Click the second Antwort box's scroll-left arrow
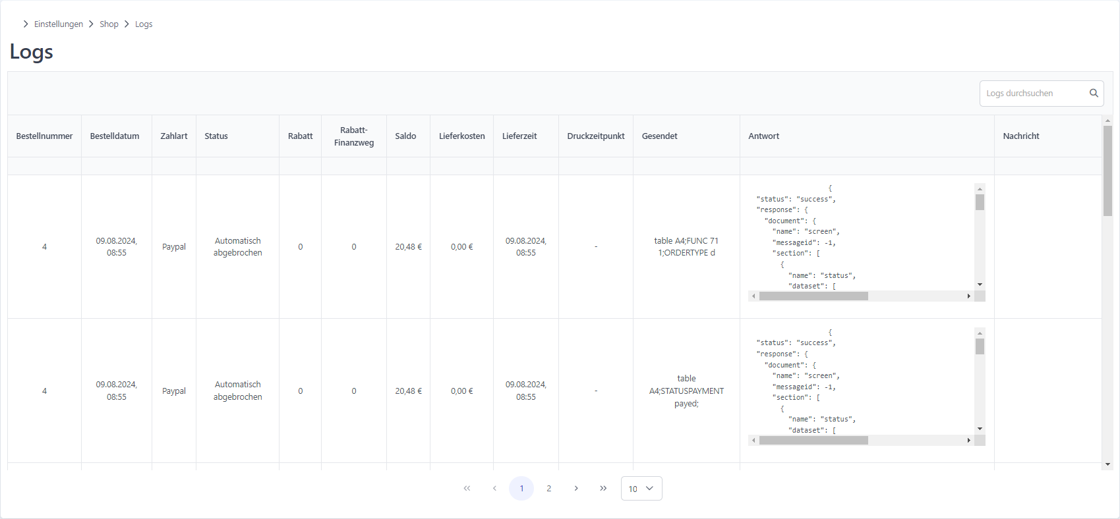The width and height of the screenshot is (1120, 519). pyautogui.click(x=753, y=440)
